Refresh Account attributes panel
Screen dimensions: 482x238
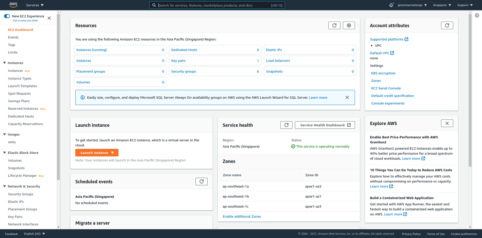447,25
